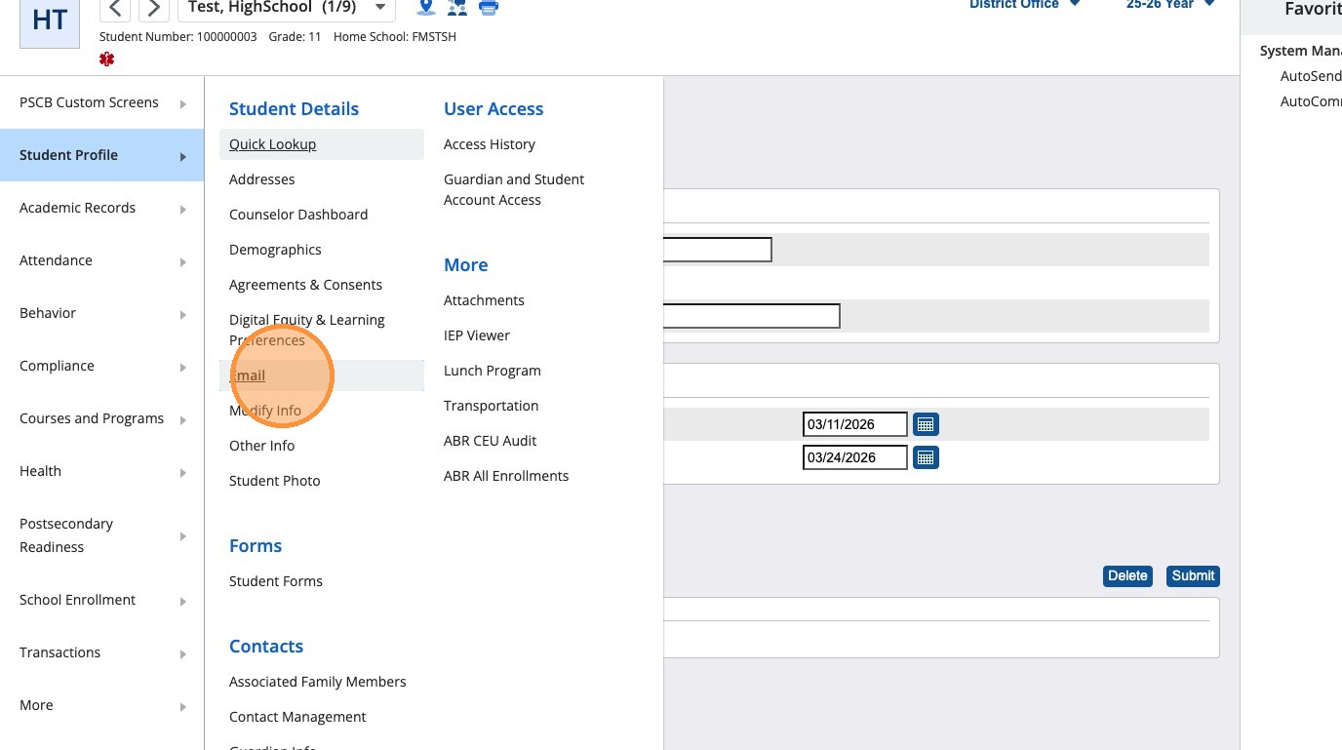Advance to the next student with the right arrow
This screenshot has height=750, width=1342.
tap(153, 9)
